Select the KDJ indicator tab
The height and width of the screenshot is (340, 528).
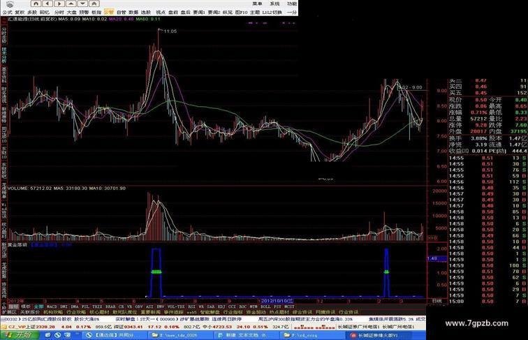pos(221,307)
